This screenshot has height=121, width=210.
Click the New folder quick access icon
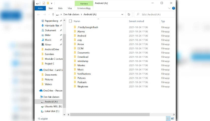tap(48, 3)
